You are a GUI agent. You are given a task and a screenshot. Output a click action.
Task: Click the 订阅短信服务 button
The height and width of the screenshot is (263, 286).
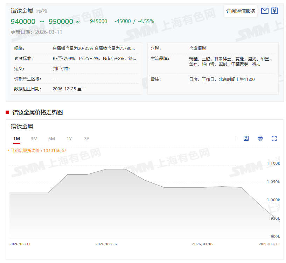(x=241, y=11)
